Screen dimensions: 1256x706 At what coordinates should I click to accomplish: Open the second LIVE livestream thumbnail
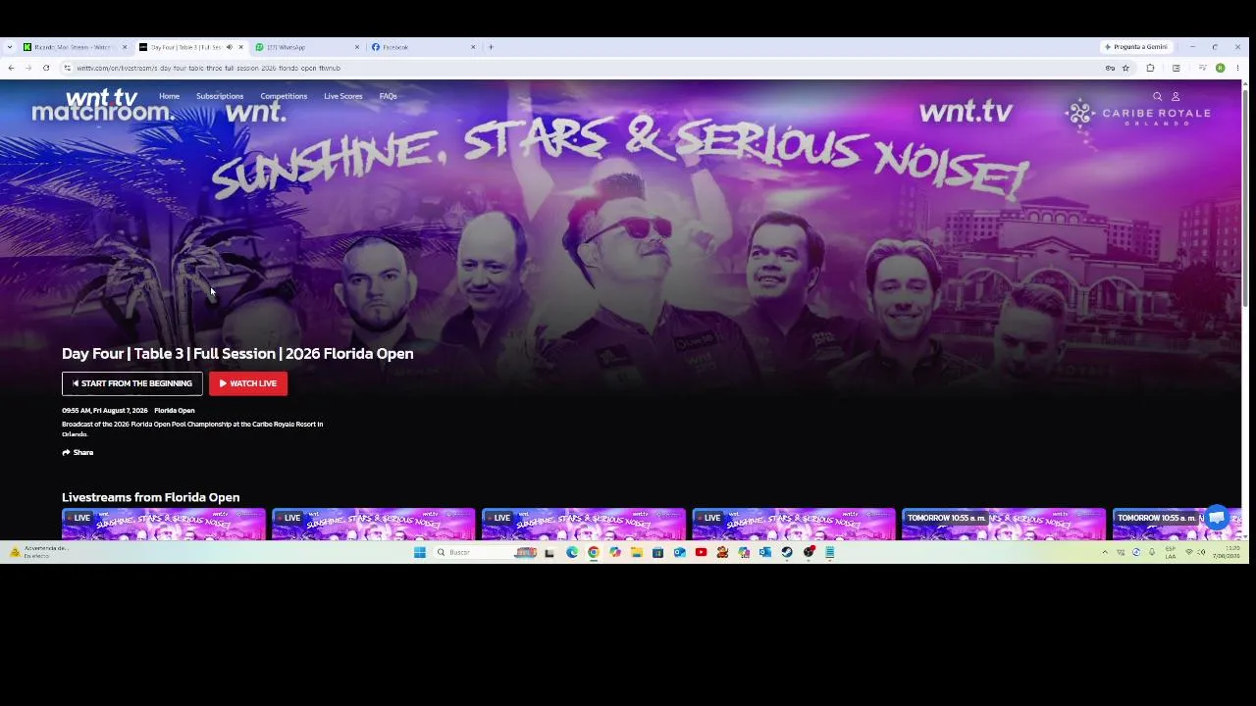click(x=374, y=524)
